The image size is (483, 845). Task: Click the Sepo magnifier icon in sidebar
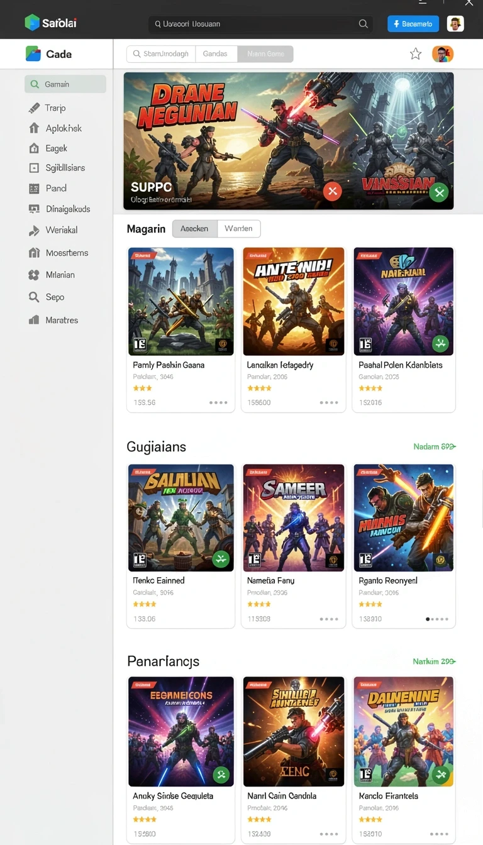[x=34, y=297]
